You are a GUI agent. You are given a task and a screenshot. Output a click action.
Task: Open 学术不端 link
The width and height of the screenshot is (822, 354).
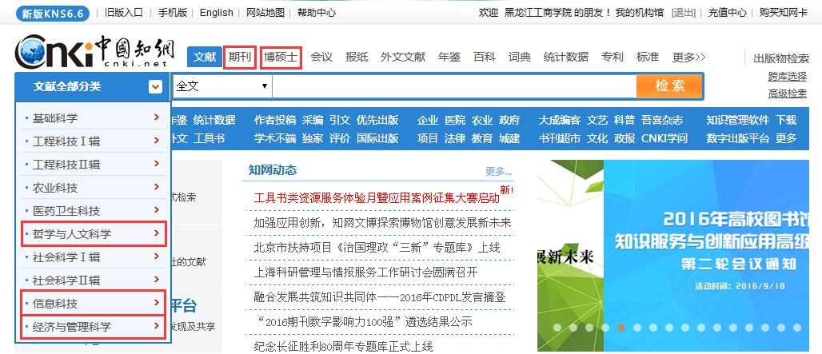(275, 138)
